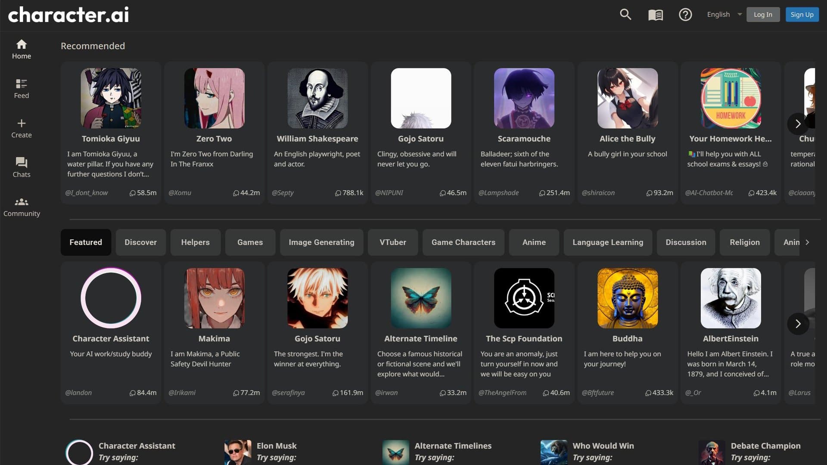The width and height of the screenshot is (827, 465).
Task: Advance Featured row with right arrow
Action: click(x=798, y=324)
